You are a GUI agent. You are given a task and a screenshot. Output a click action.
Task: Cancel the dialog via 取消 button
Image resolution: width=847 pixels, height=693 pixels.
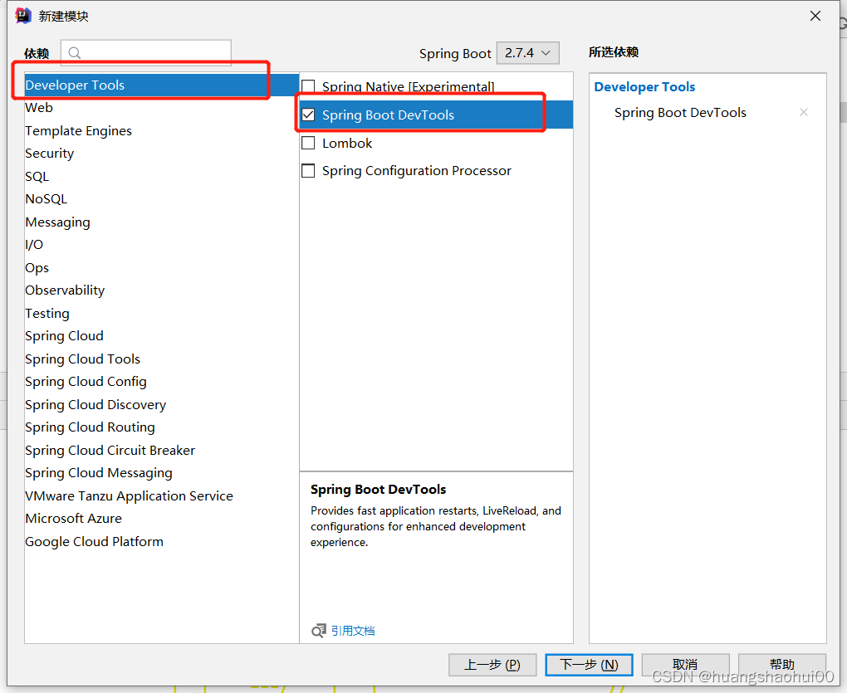click(x=686, y=664)
